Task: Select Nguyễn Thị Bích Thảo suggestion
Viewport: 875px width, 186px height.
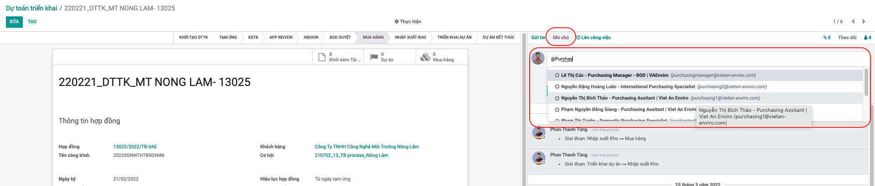Action: pos(705,98)
